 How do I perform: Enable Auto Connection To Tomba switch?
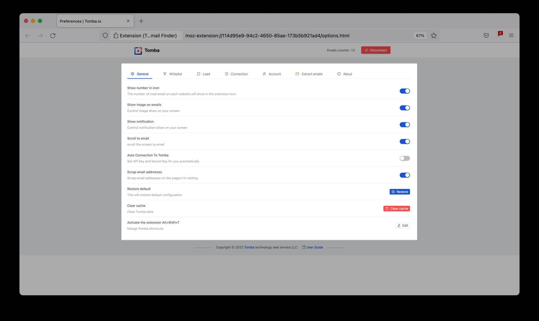405,158
